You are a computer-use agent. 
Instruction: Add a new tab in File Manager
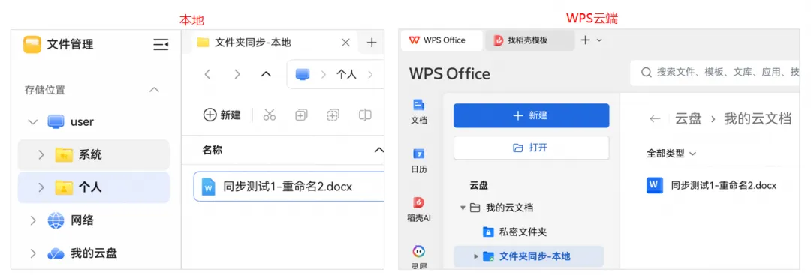[x=372, y=43]
